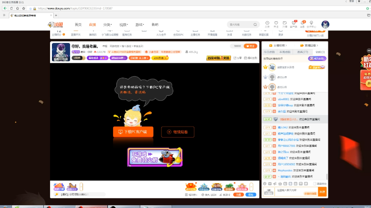Open new browser tab plus
This screenshot has height=208, width=371.
pyautogui.click(x=56, y=16)
